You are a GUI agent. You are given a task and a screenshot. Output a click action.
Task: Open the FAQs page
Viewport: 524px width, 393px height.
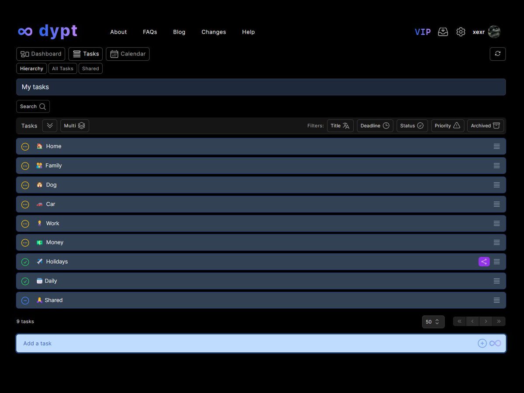tap(150, 32)
